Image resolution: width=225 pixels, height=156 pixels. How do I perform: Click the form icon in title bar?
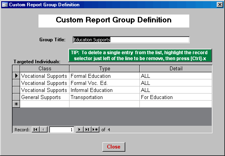coord(5,5)
